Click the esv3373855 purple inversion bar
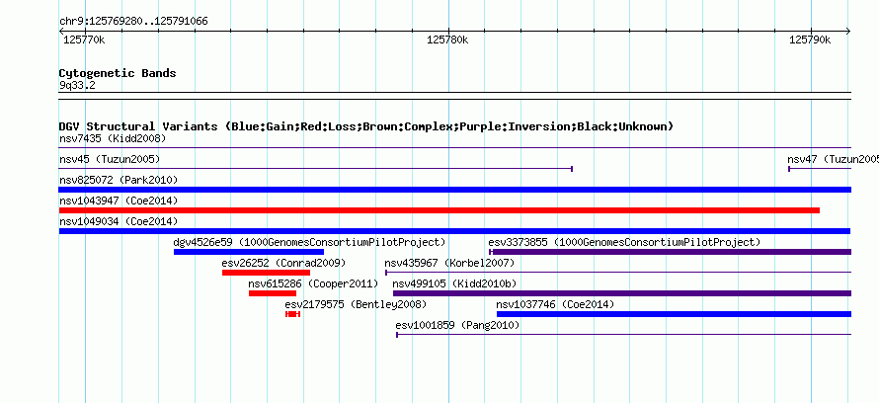The height and width of the screenshot is (403, 879). (670, 252)
